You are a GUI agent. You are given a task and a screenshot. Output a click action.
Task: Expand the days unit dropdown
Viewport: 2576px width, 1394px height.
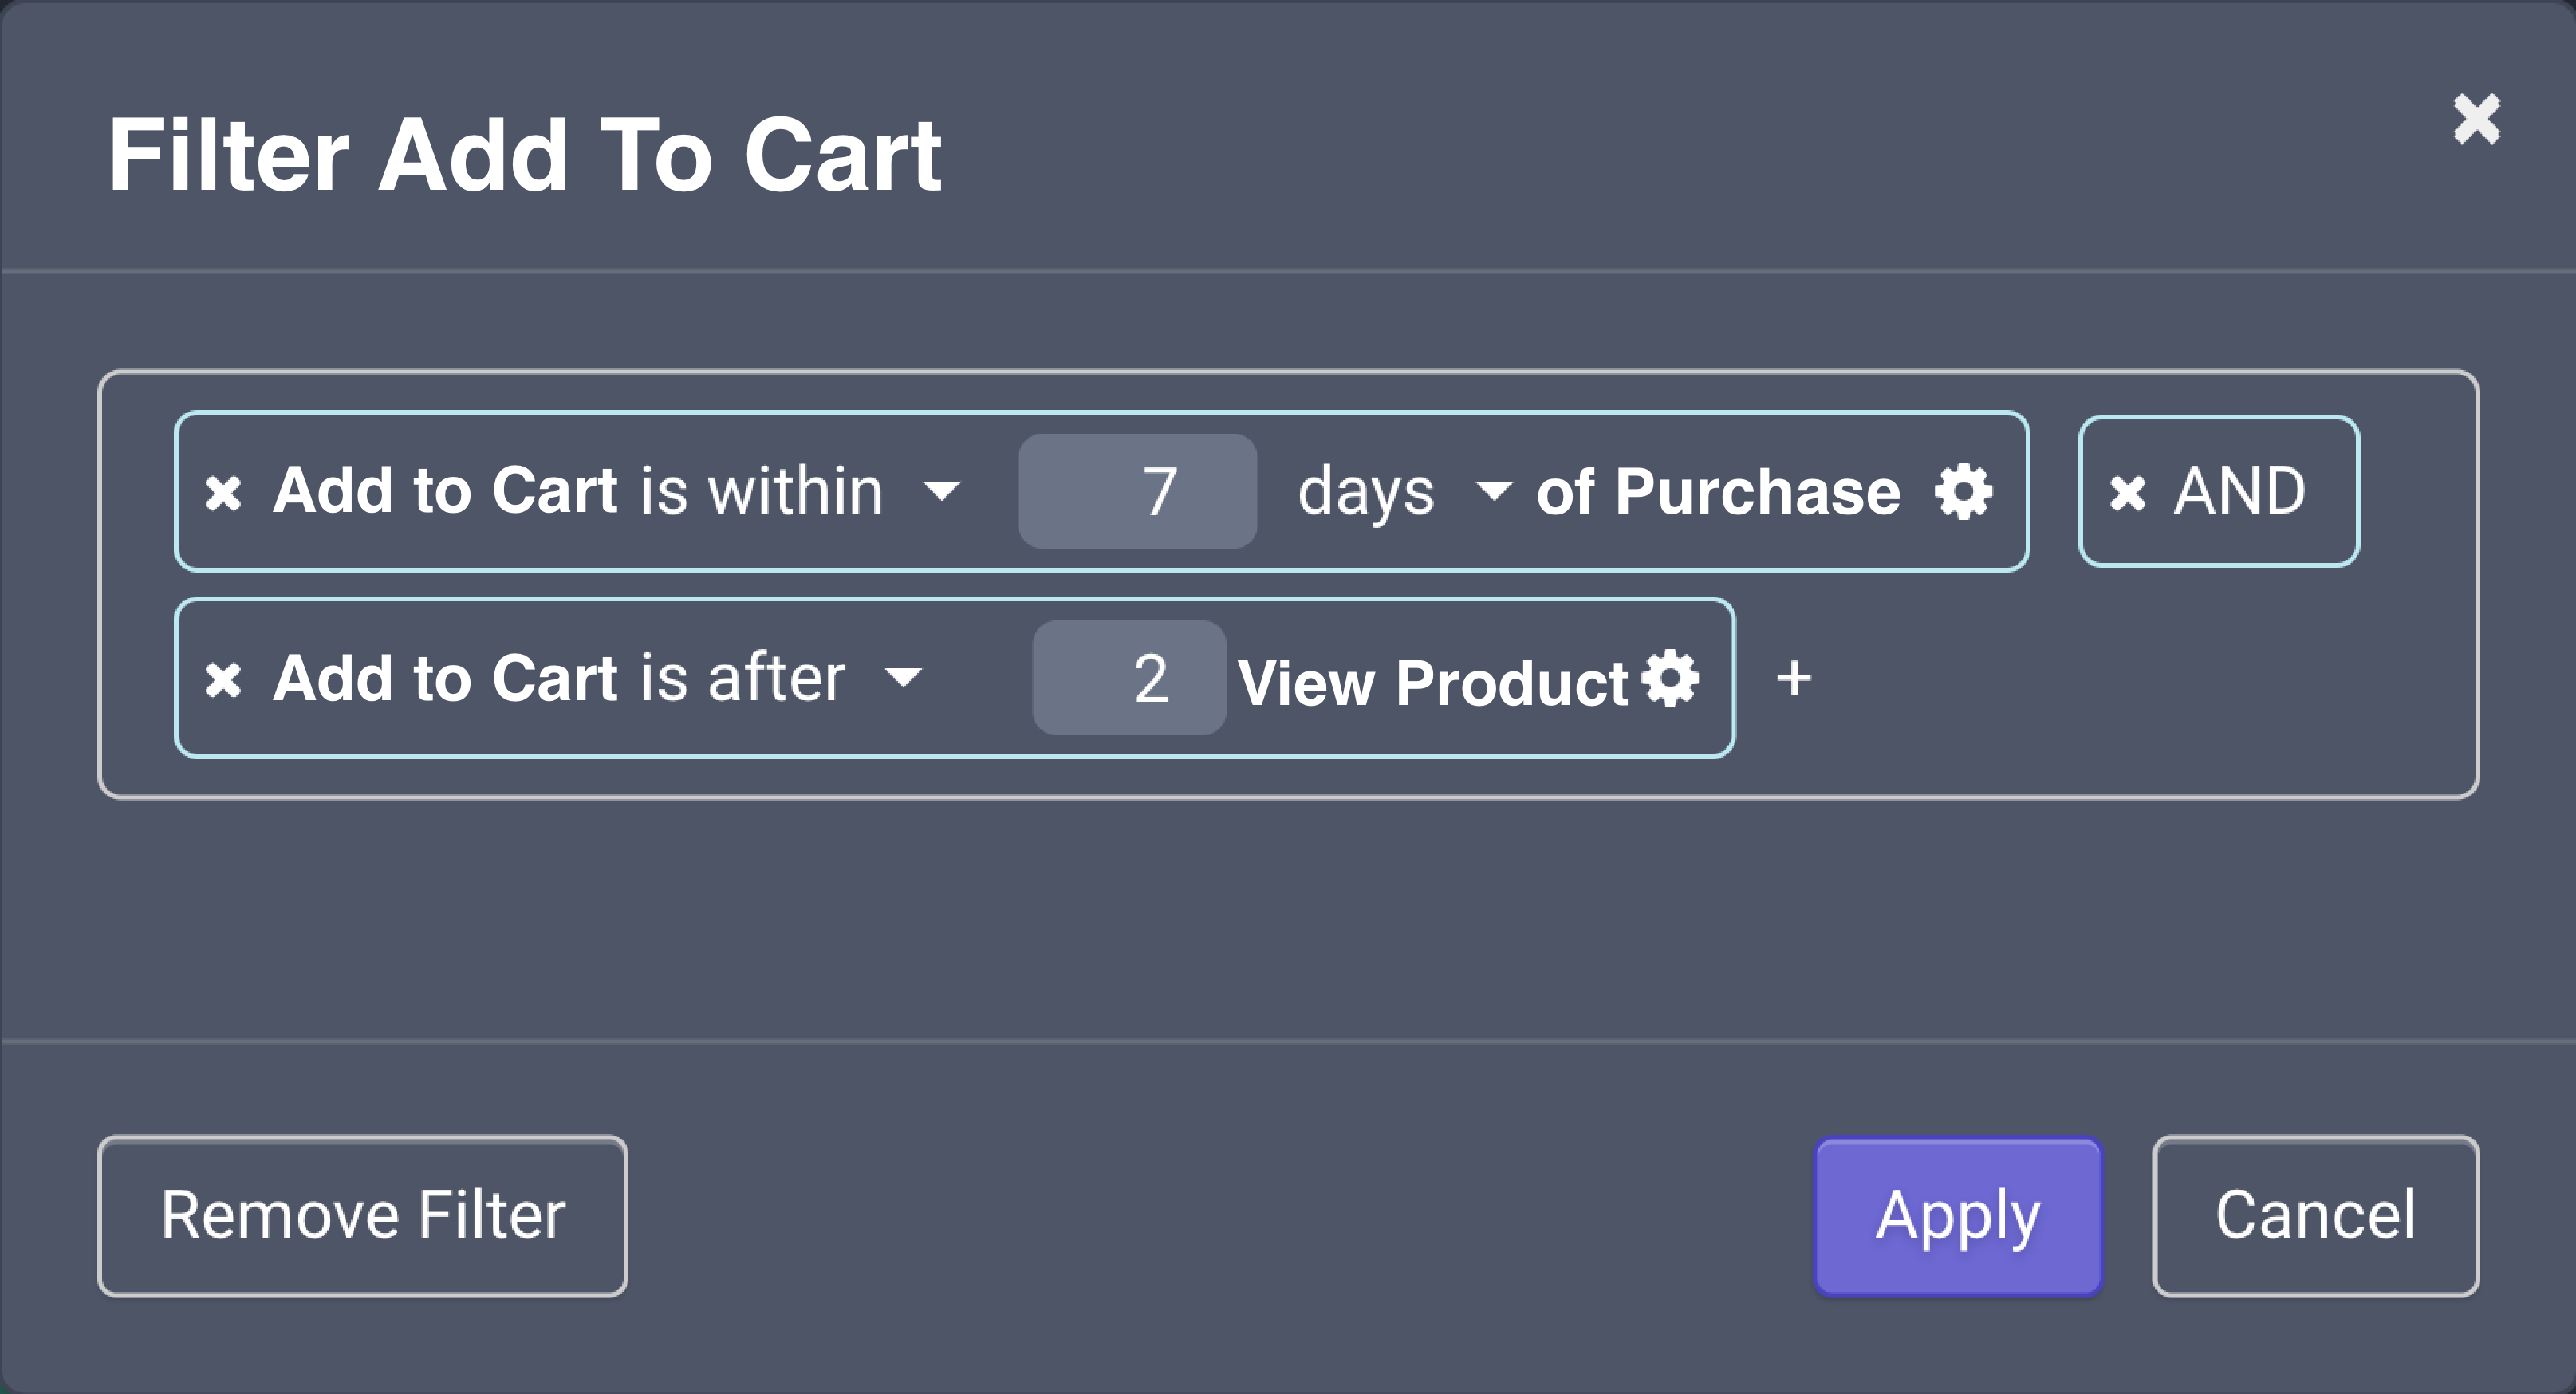click(1493, 491)
